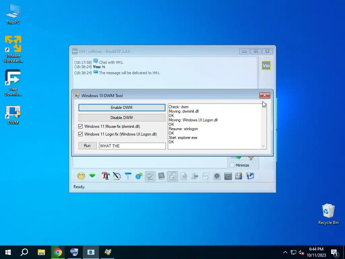345x259 pixels.
Task: Select the Free Download Manager desktop shortcut
Action: [13, 83]
